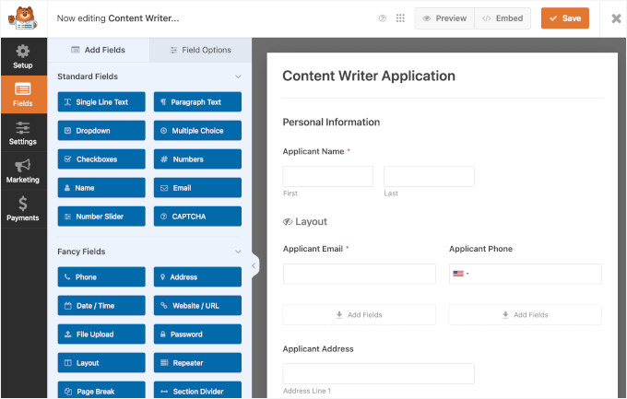Open the grid menu icon in header
This screenshot has width=627, height=399.
pos(400,18)
